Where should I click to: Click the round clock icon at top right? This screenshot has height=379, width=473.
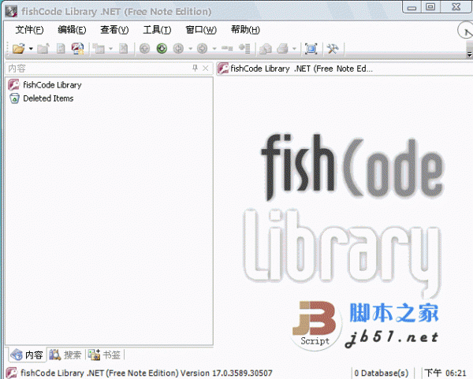465,30
